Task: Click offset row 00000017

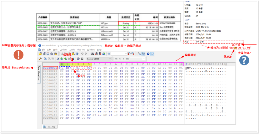Action: click(x=50, y=71)
